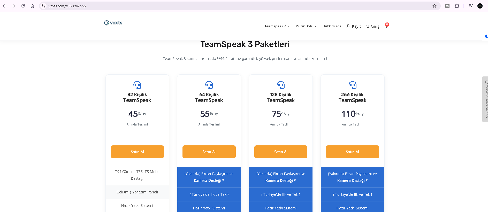Click headset icon on 64 Kişilik card
Screen dimensions: 488x212
(x=209, y=85)
